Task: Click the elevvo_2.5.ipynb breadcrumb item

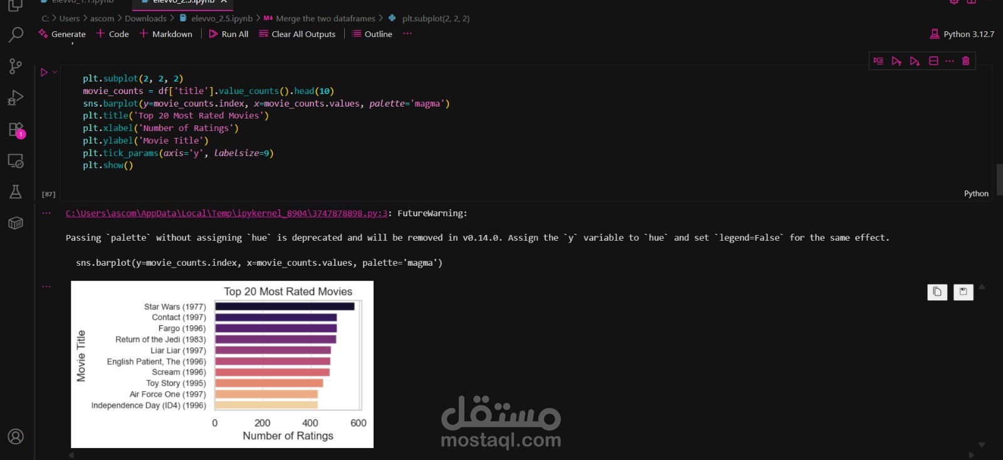Action: pos(216,18)
